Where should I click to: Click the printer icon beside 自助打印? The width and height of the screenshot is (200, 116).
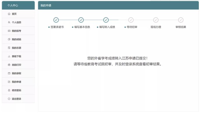coord(9,65)
